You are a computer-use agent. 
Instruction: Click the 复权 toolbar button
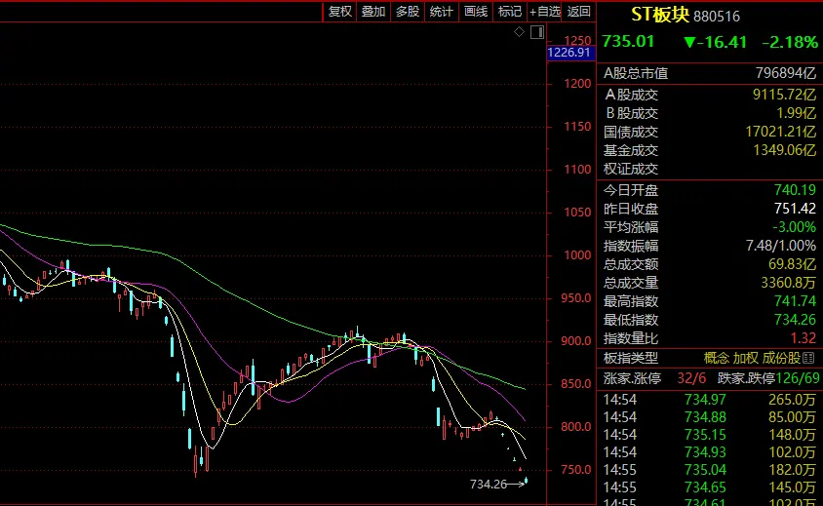(339, 12)
